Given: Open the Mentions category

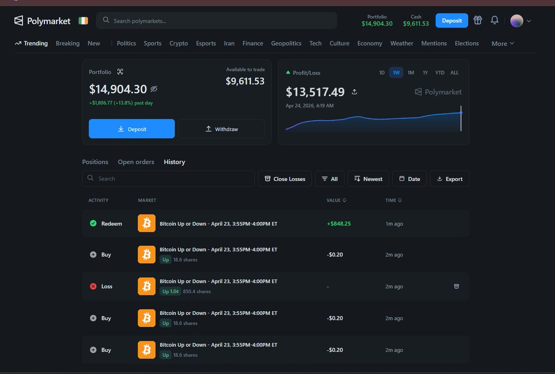Looking at the screenshot, I should 434,43.
